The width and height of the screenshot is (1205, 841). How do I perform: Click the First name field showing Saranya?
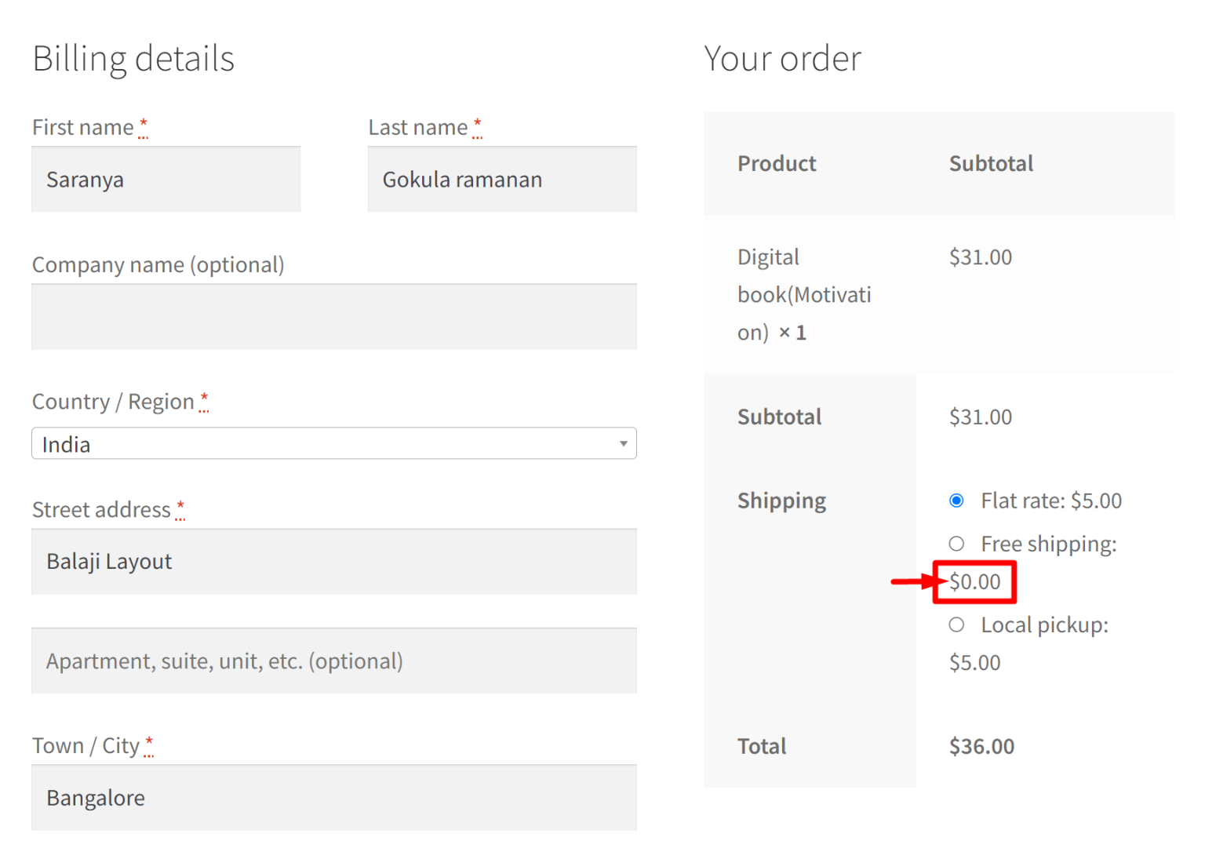[166, 179]
